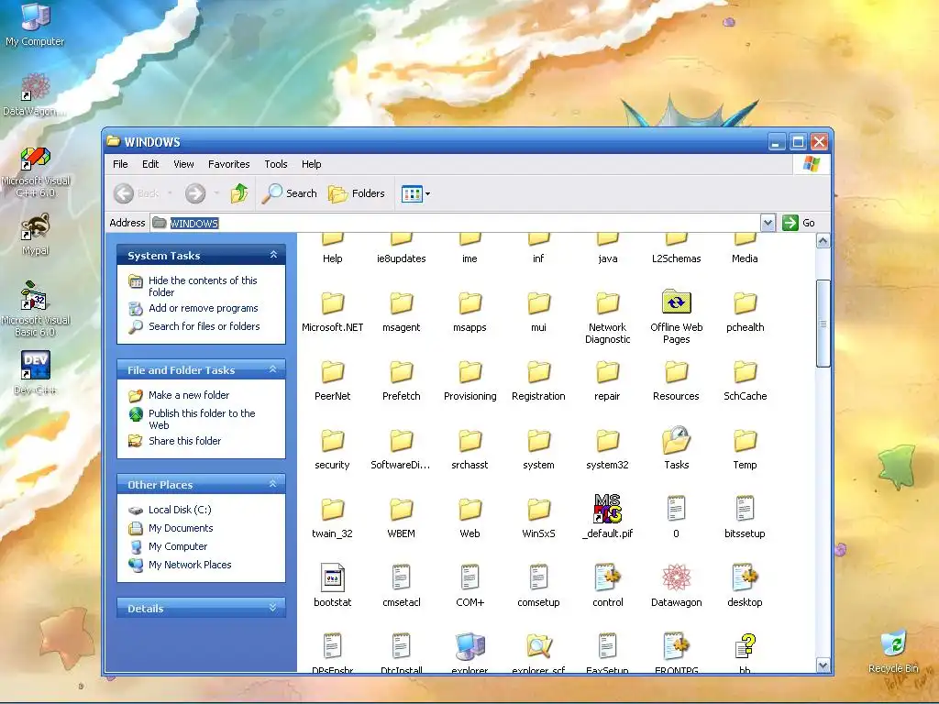Click the Up folder toolbar icon
Image resolution: width=939 pixels, height=704 pixels.
coord(239,193)
